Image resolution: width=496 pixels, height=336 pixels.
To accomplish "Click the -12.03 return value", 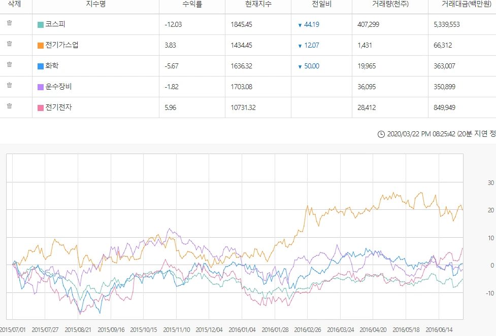I will pyautogui.click(x=173, y=25).
